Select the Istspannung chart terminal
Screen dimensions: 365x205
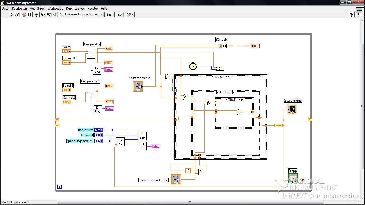(292, 109)
